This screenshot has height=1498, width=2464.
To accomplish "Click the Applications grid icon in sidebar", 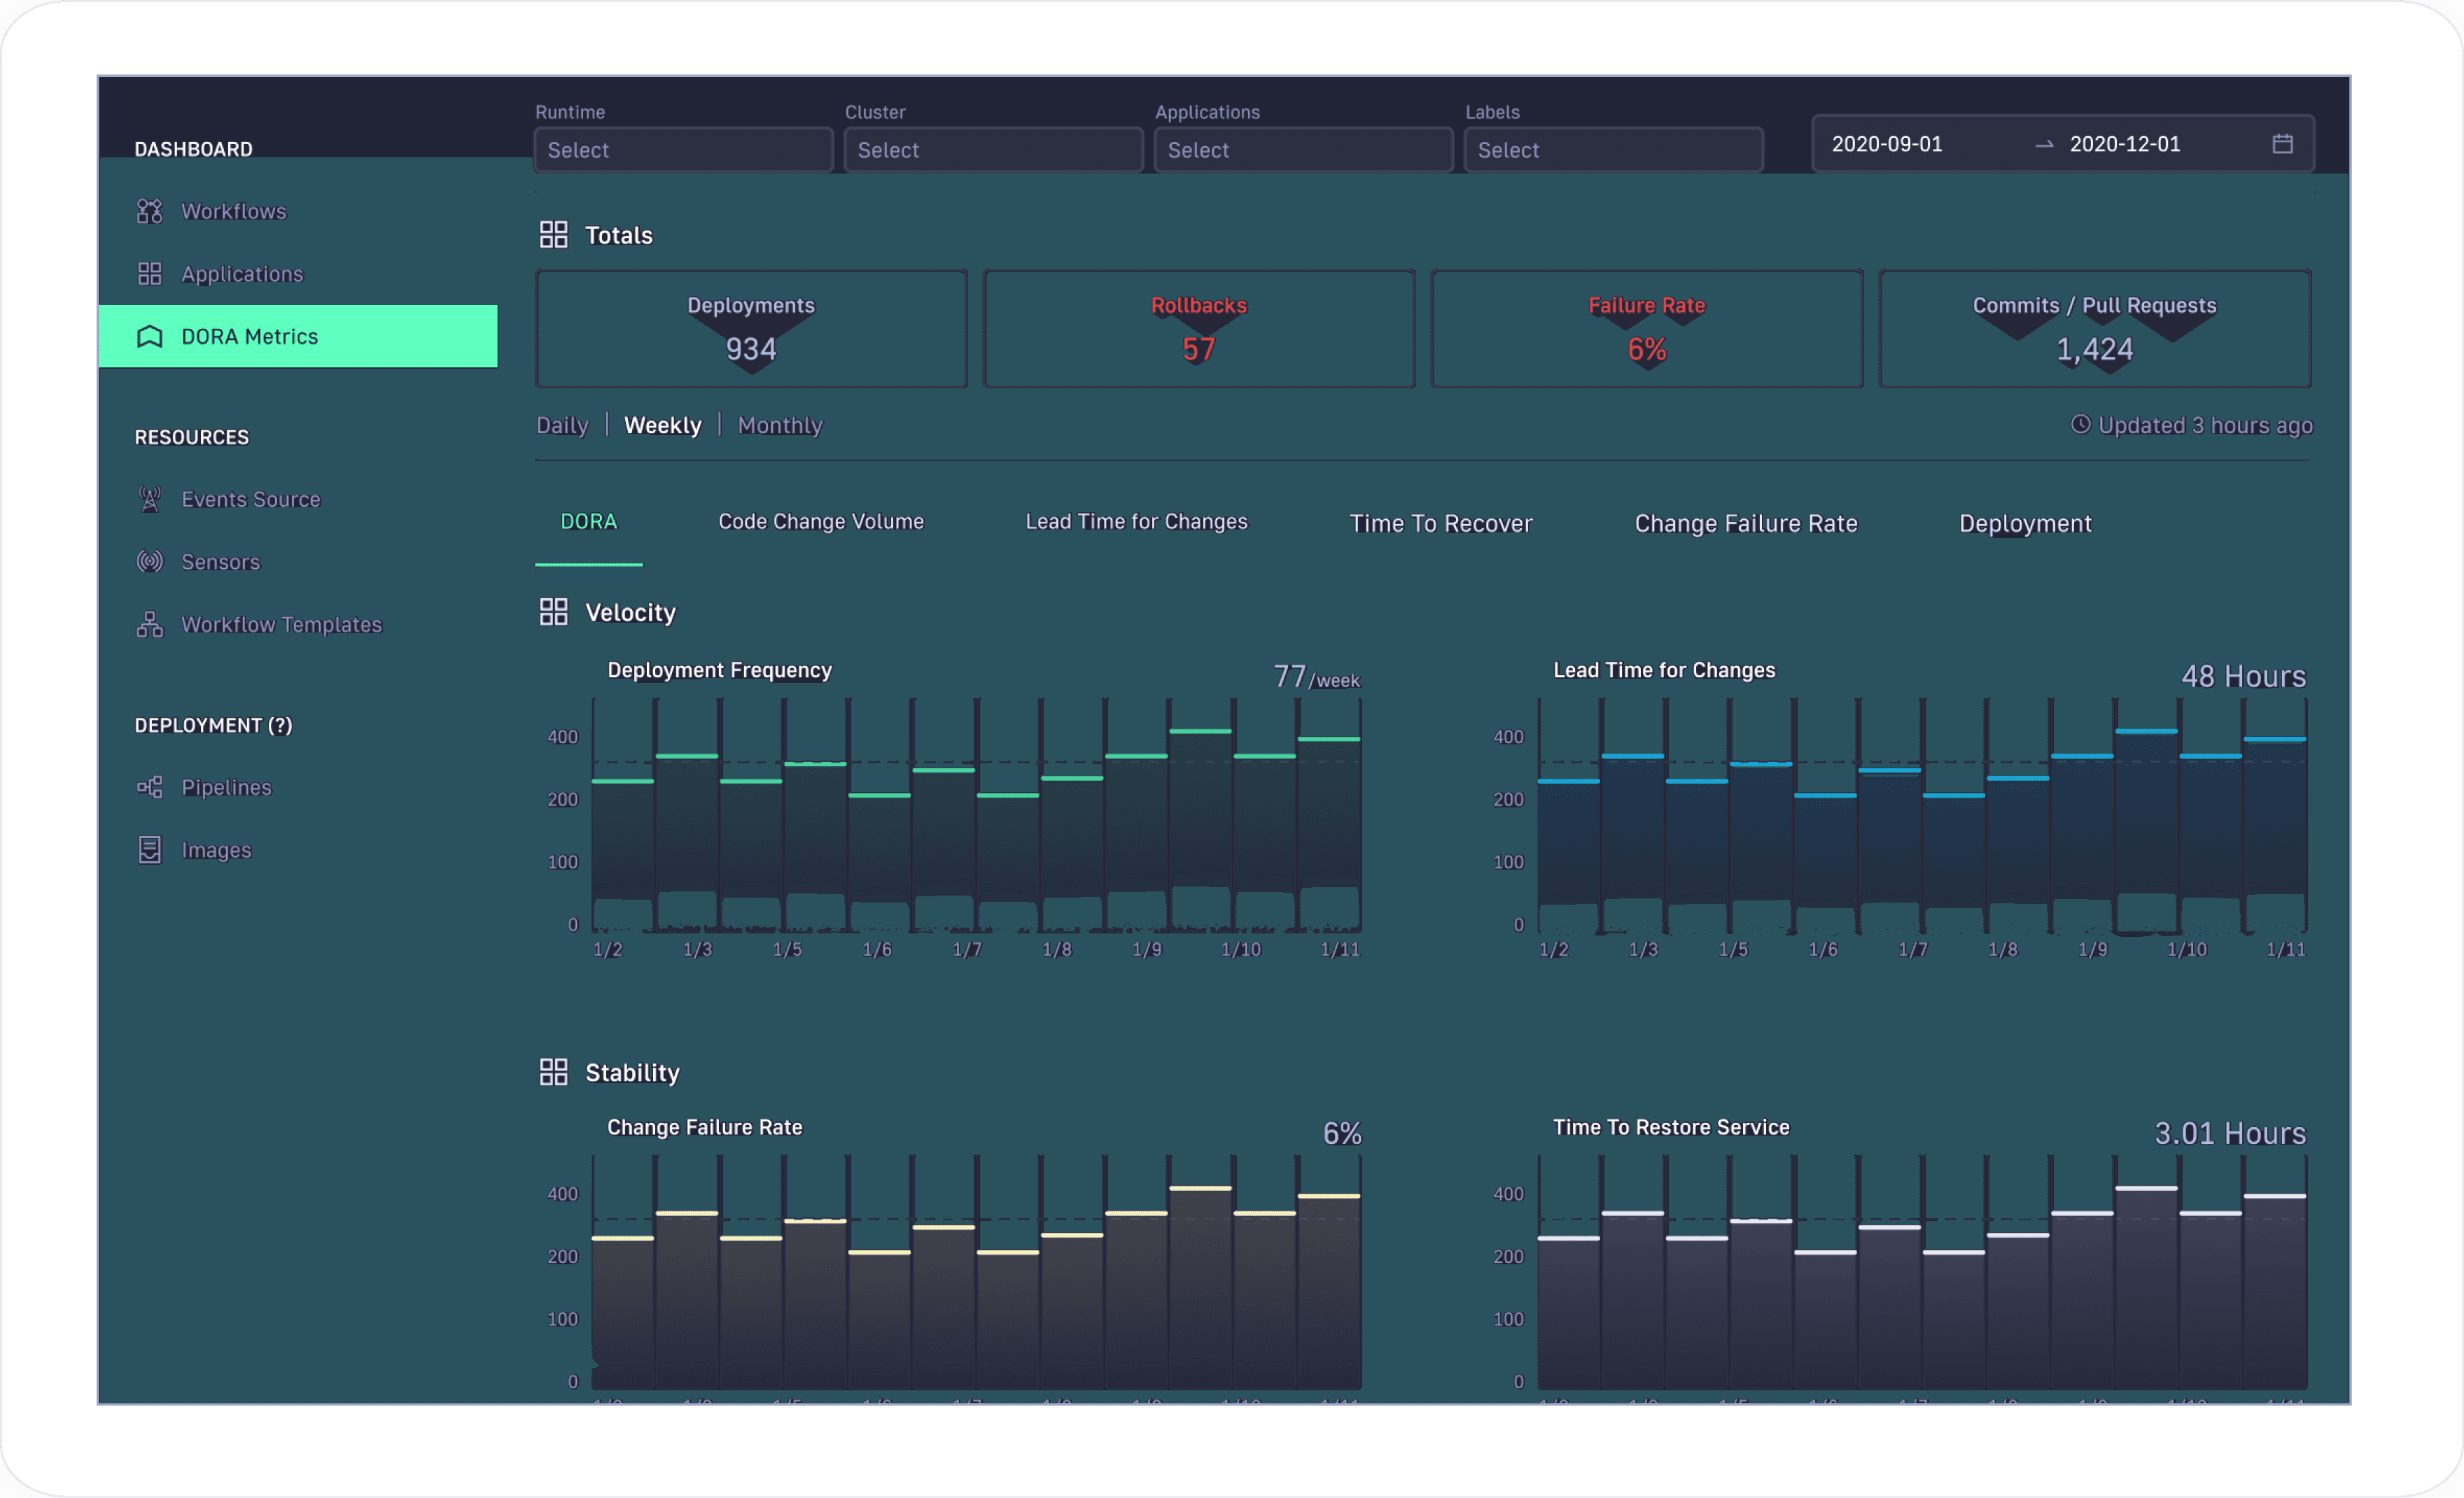I will pos(150,274).
